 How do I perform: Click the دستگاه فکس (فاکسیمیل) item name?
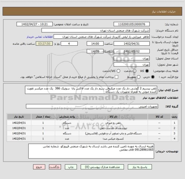point(113,133)
